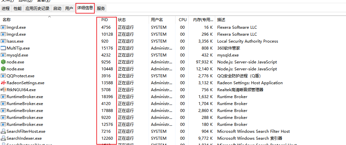Screen dimensions: 346x145
Task: Click the green Node.js icon for PID 10448
Action: point(3,69)
